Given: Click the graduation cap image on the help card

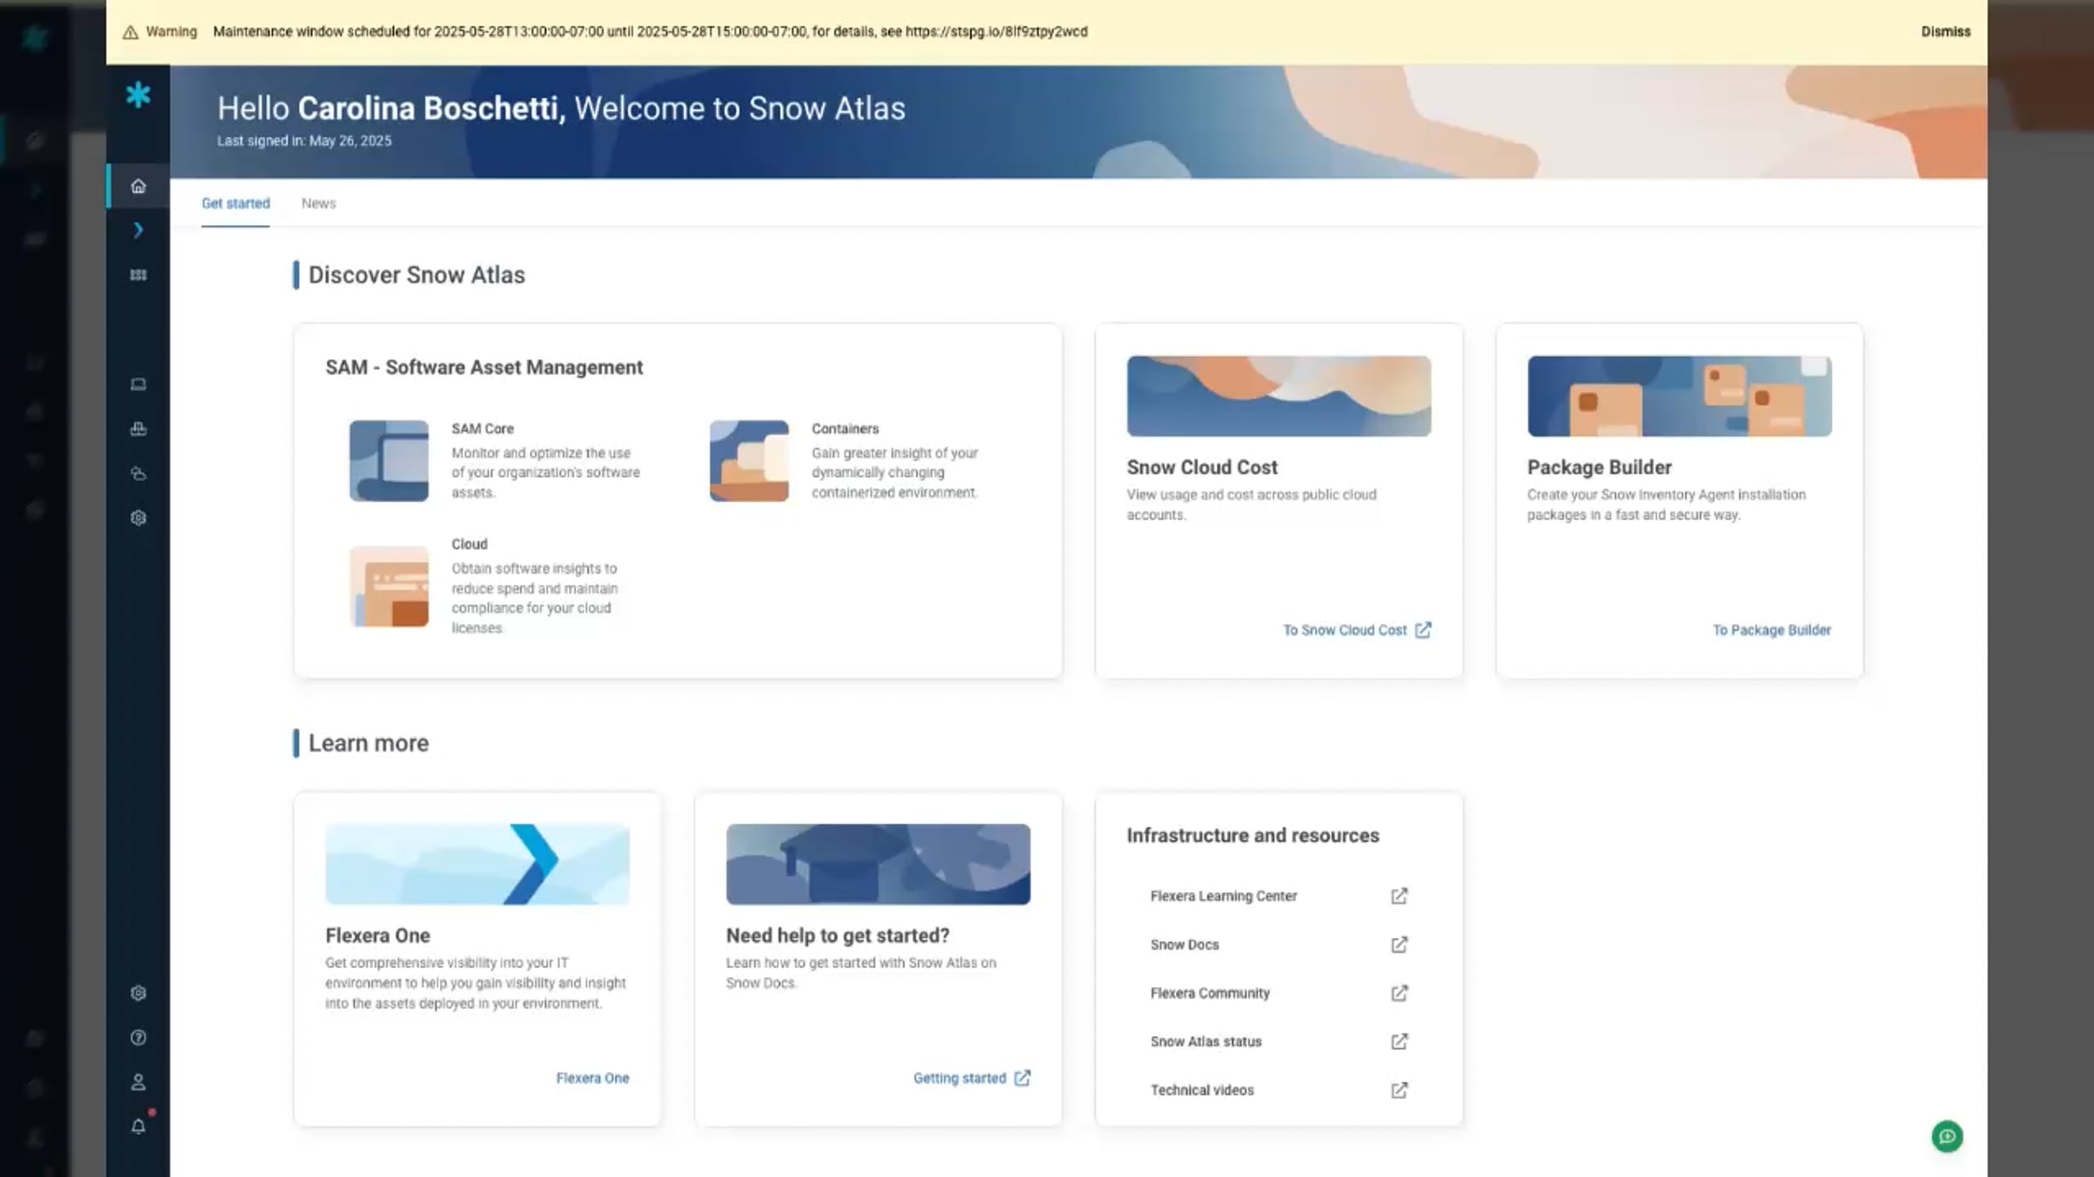Looking at the screenshot, I should click(878, 864).
